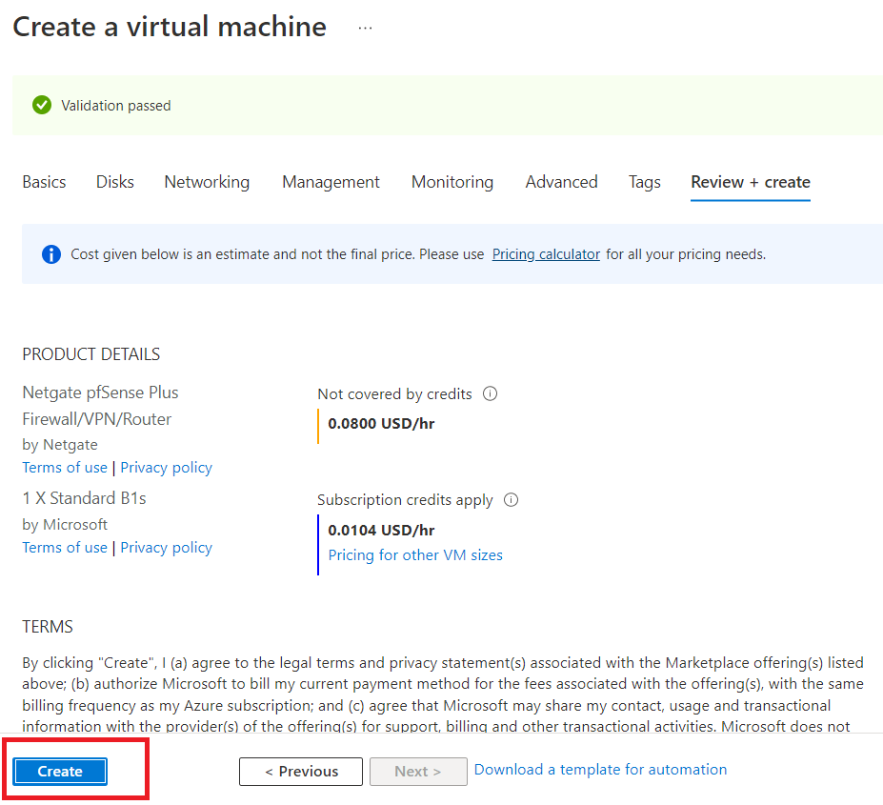Open the Tags tab
The height and width of the screenshot is (805, 883).
coord(644,182)
